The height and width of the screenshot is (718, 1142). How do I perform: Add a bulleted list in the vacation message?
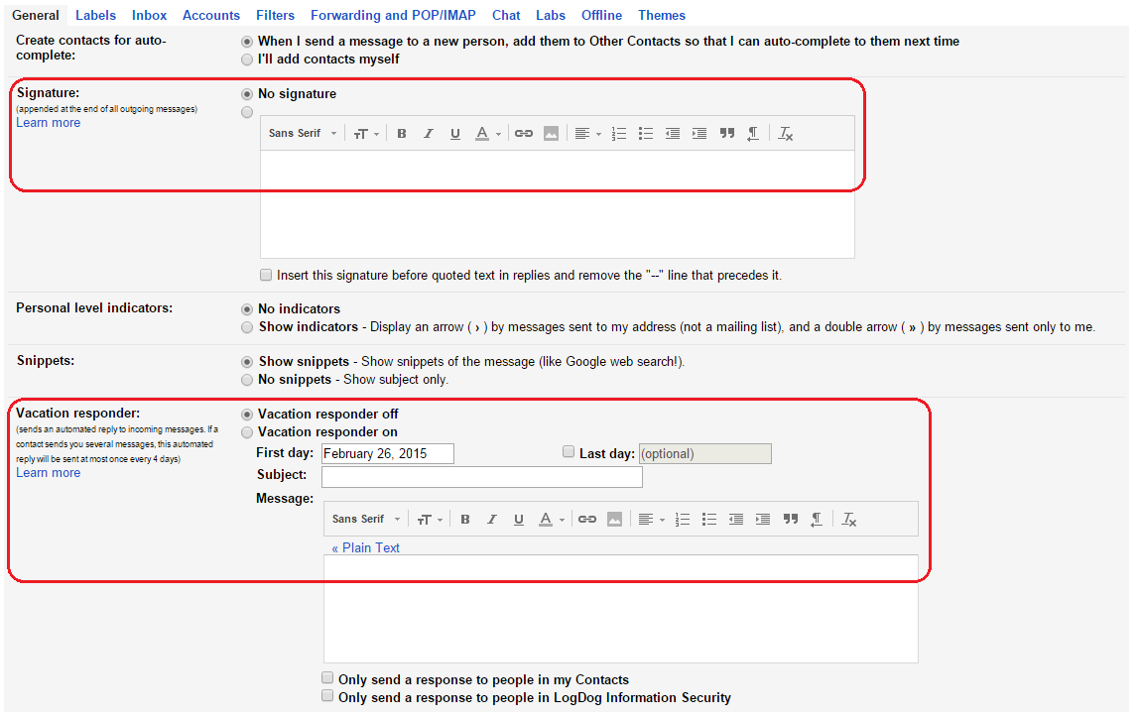coord(708,520)
